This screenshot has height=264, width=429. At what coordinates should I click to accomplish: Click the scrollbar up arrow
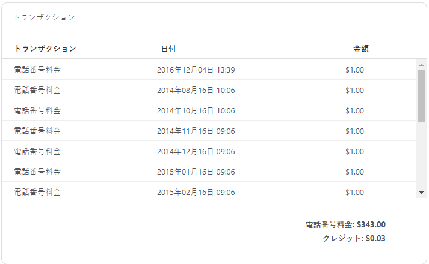point(421,64)
